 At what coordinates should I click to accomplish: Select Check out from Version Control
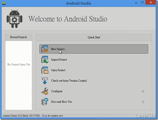pyautogui.click(x=69, y=81)
